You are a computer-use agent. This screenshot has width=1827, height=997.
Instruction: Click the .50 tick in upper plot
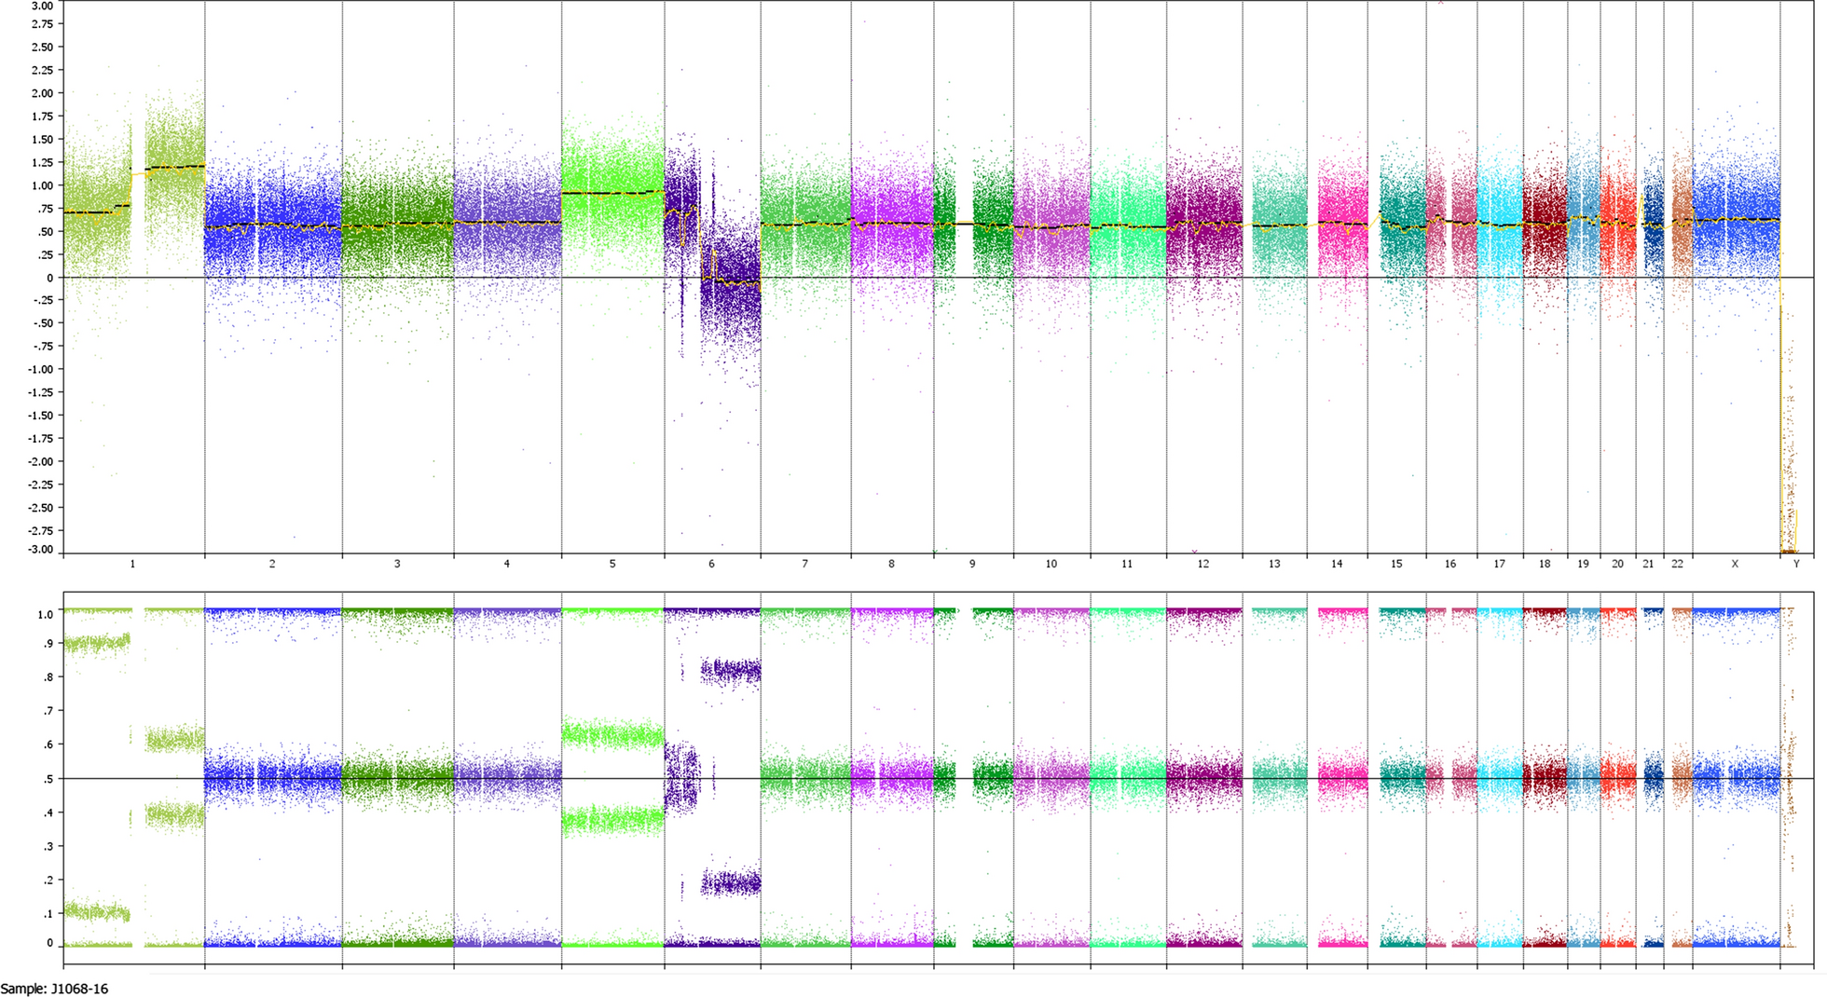45,231
